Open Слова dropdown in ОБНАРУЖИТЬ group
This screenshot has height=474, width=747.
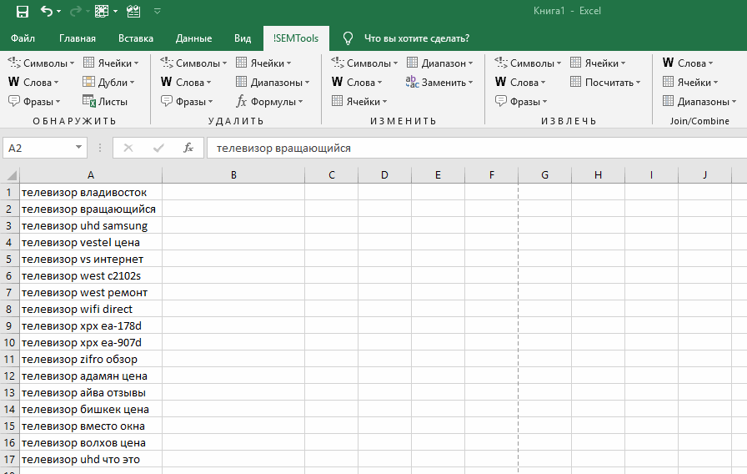tap(34, 82)
